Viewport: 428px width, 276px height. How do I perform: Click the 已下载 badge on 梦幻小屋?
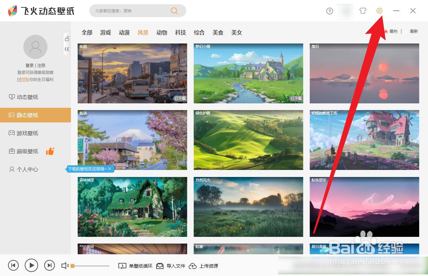tap(296, 98)
